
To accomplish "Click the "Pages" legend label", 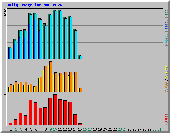I will [166, 41].
